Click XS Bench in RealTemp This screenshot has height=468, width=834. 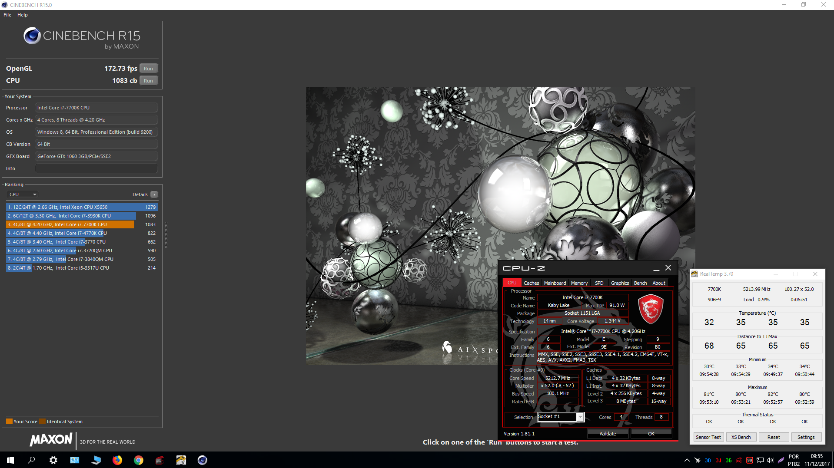pyautogui.click(x=741, y=437)
